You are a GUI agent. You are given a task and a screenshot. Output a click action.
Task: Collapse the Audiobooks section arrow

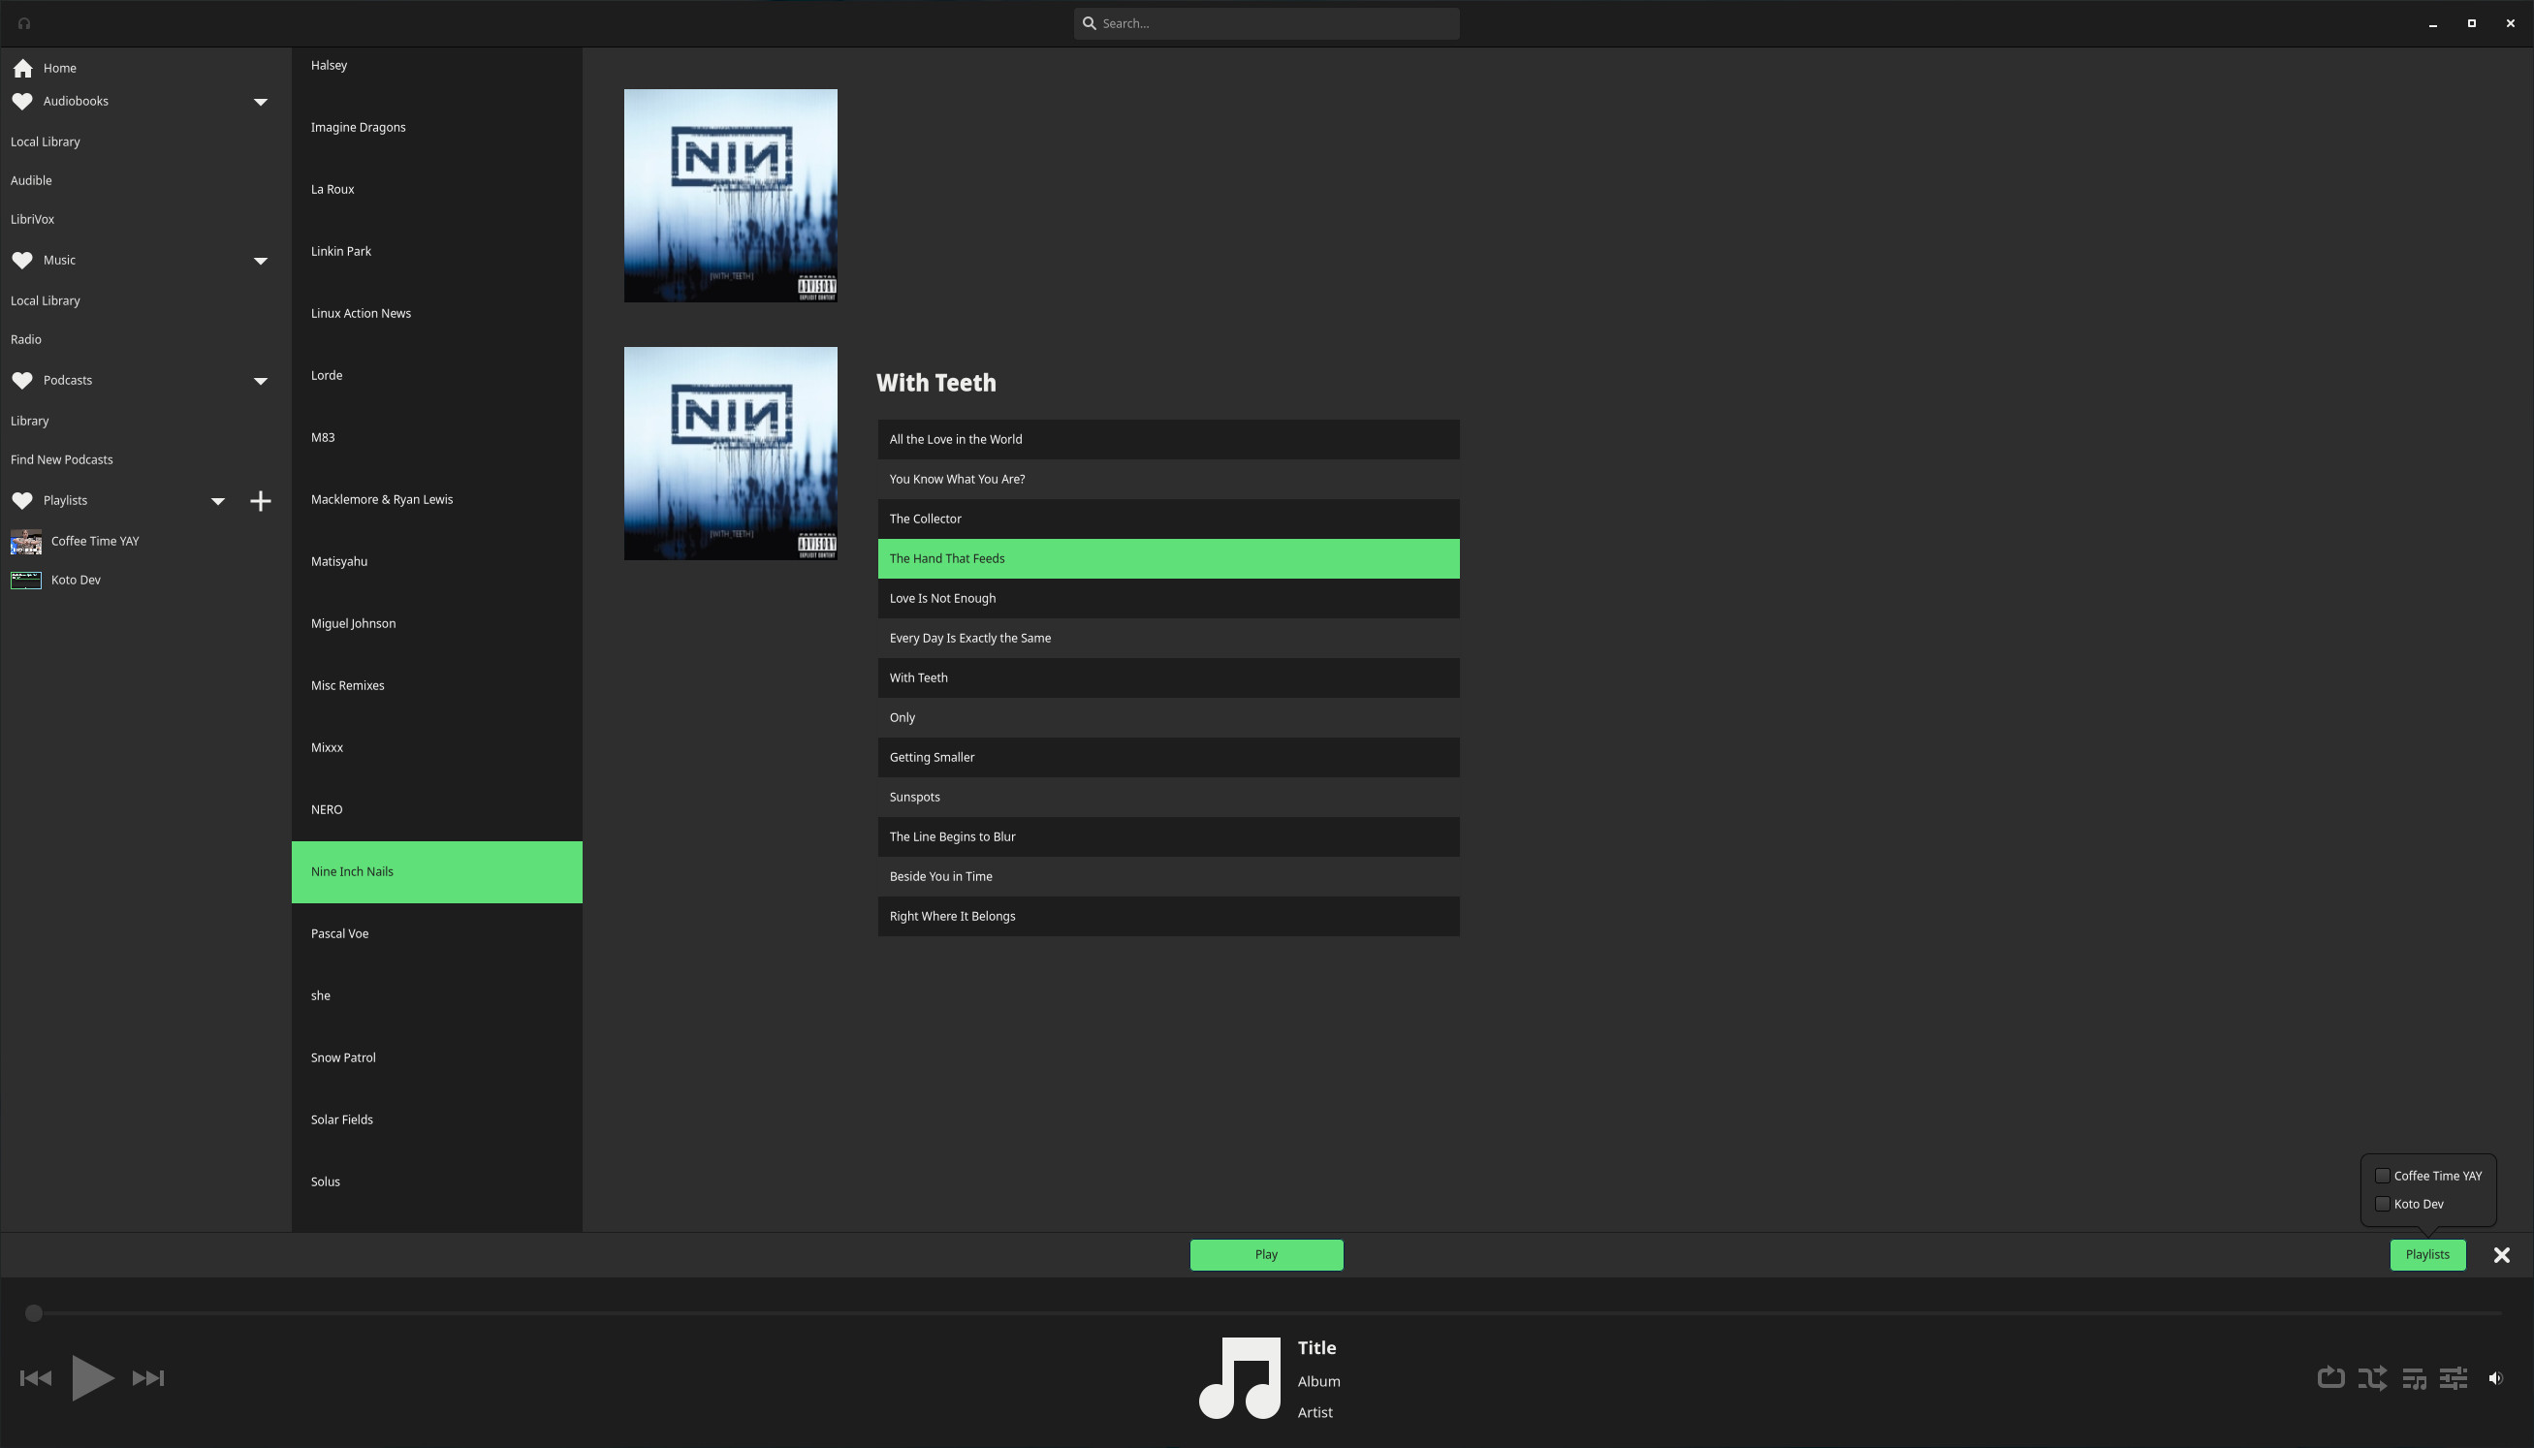pos(261,102)
